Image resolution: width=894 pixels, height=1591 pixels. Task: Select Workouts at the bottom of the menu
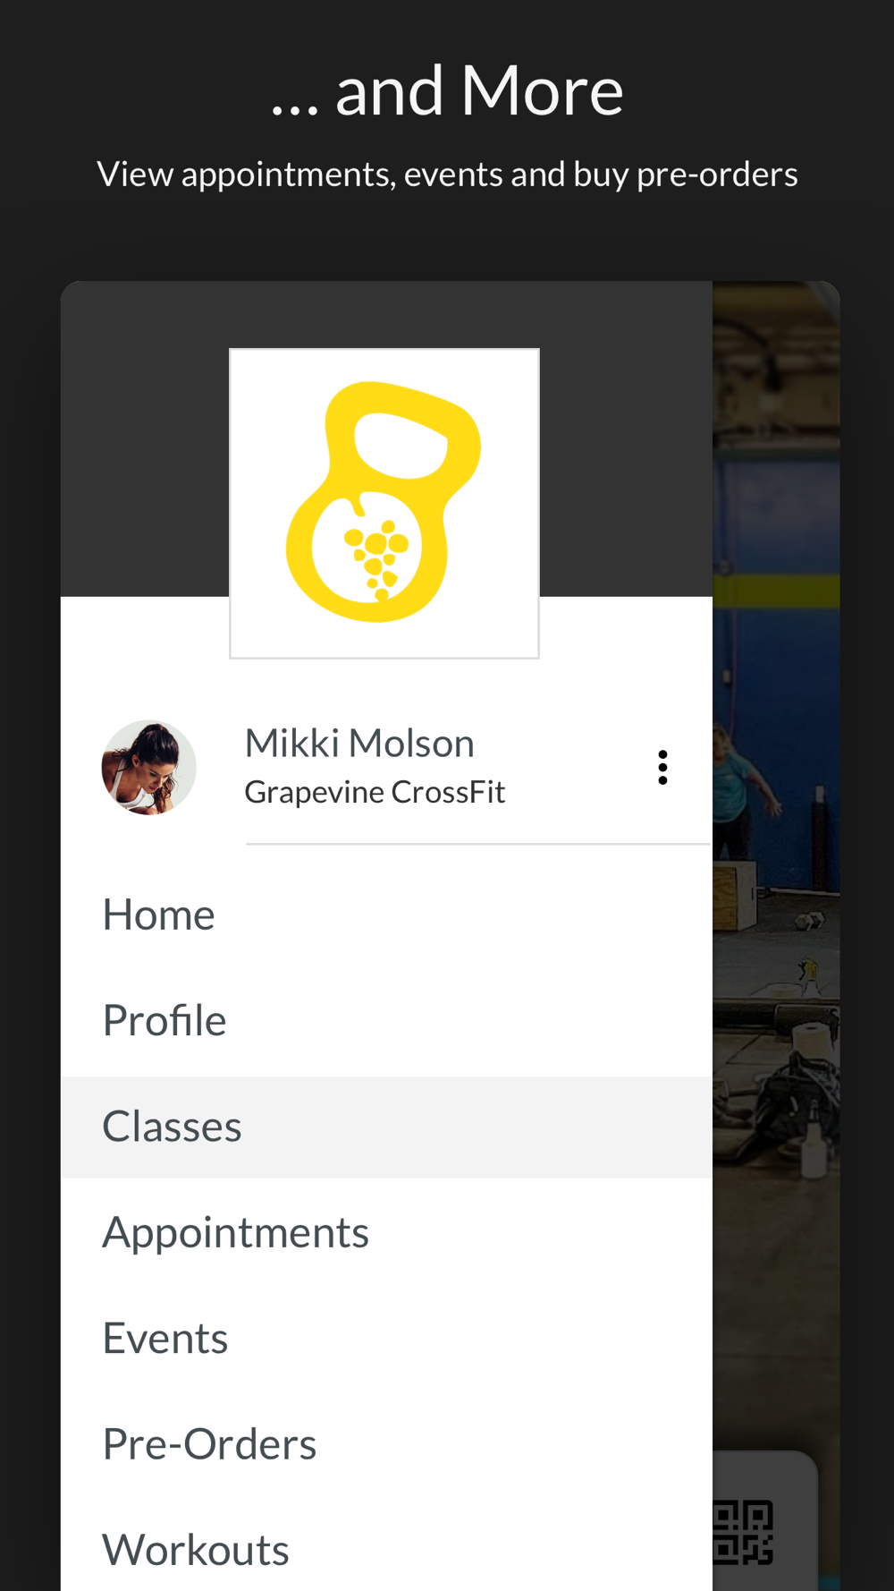click(386, 1550)
